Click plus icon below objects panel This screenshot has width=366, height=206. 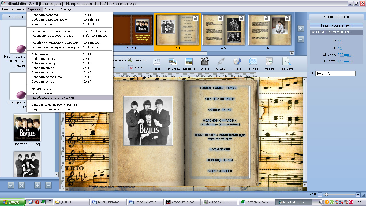click(38, 185)
